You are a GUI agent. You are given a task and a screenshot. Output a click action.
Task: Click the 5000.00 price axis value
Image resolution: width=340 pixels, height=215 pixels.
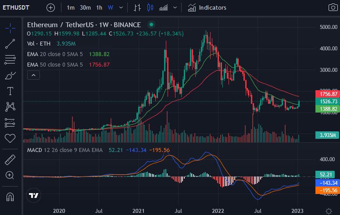pos(328,27)
